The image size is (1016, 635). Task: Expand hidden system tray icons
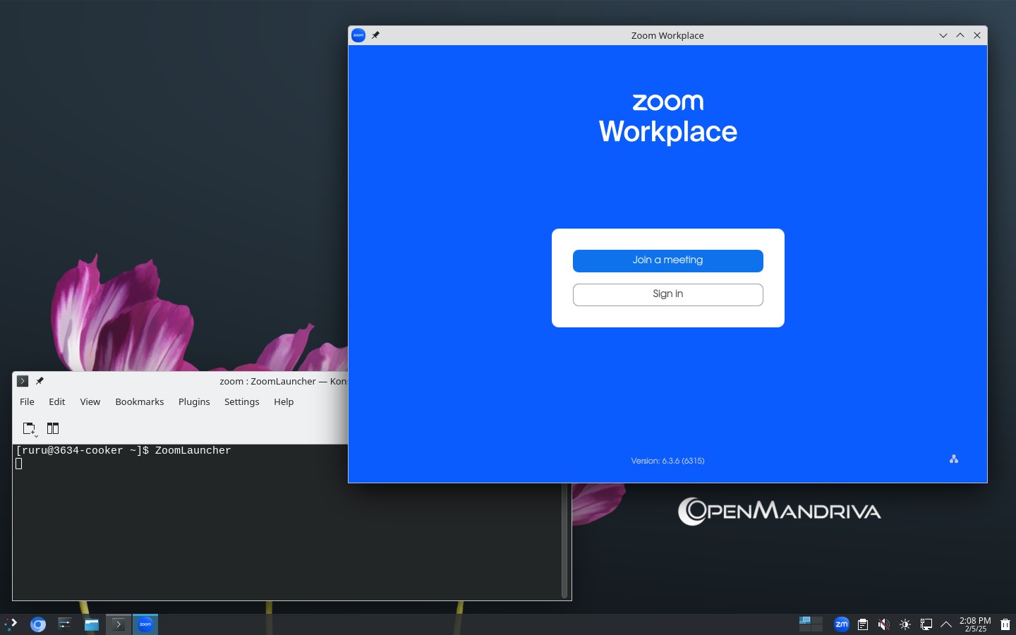[x=946, y=624]
